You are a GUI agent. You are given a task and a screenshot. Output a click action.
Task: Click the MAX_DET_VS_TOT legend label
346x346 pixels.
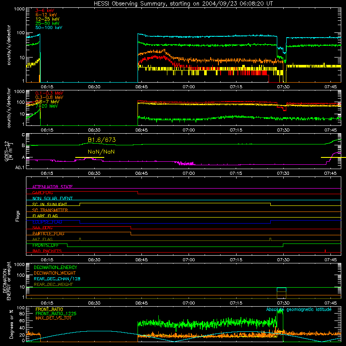pyautogui.click(x=53, y=318)
